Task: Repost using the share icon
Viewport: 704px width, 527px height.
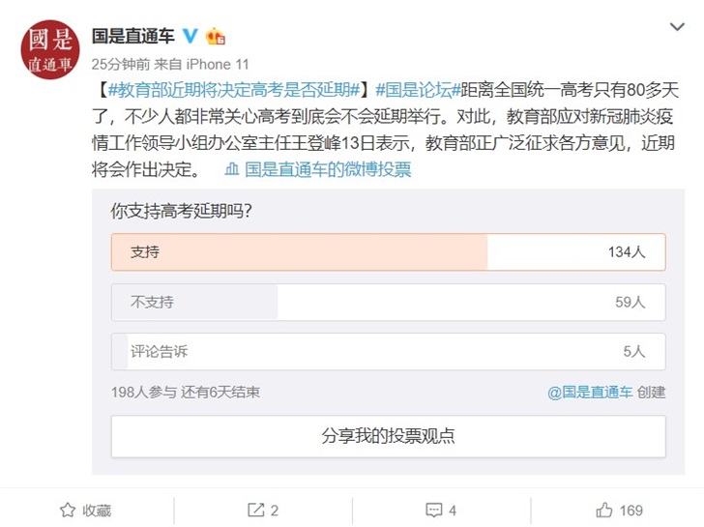Action: coord(263,510)
